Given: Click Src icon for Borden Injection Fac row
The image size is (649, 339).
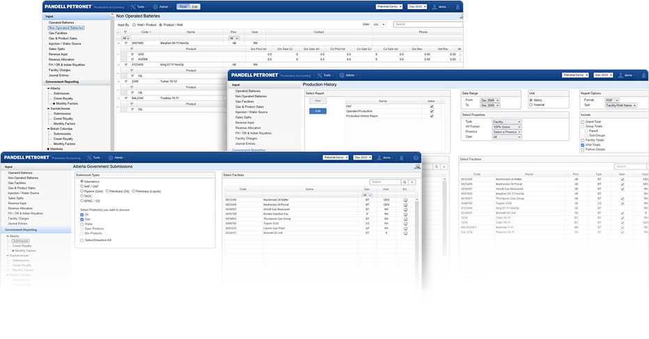Looking at the screenshot, I should 405,214.
